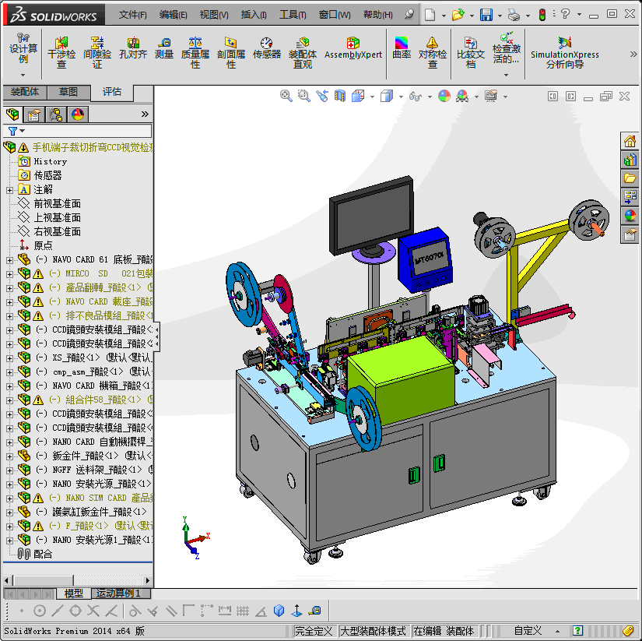Expand hidden ribbon tools with double chevron
The image size is (642, 641).
633,54
